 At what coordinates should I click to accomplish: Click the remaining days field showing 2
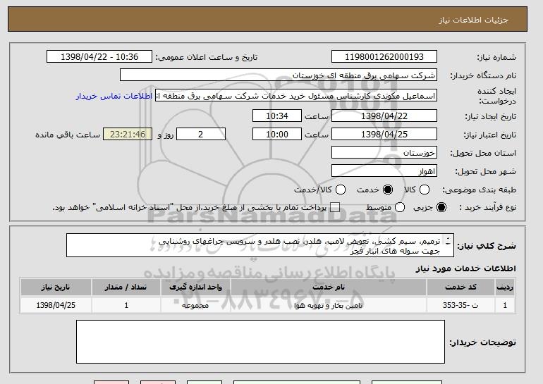pos(201,135)
